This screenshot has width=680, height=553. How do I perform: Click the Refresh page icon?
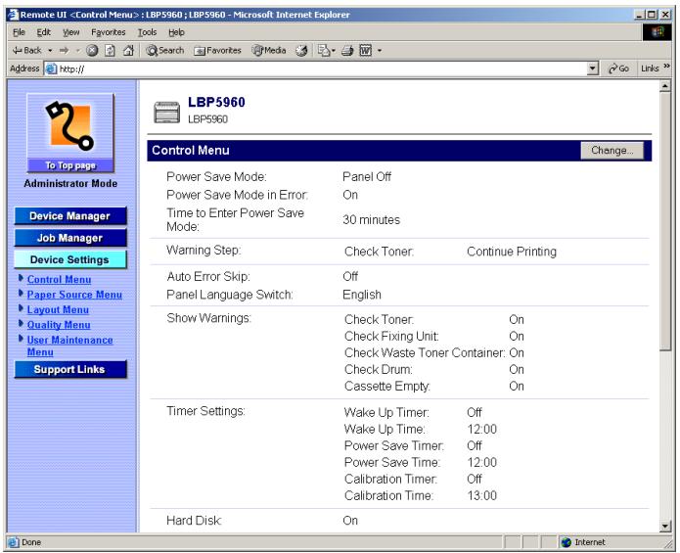coord(111,50)
